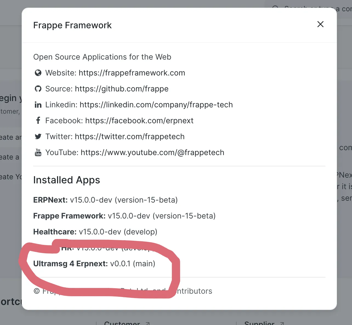Click the YouTube icon

tap(38, 152)
